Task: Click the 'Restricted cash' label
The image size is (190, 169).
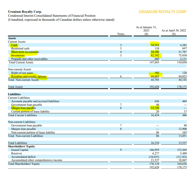Action: click(x=20, y=48)
